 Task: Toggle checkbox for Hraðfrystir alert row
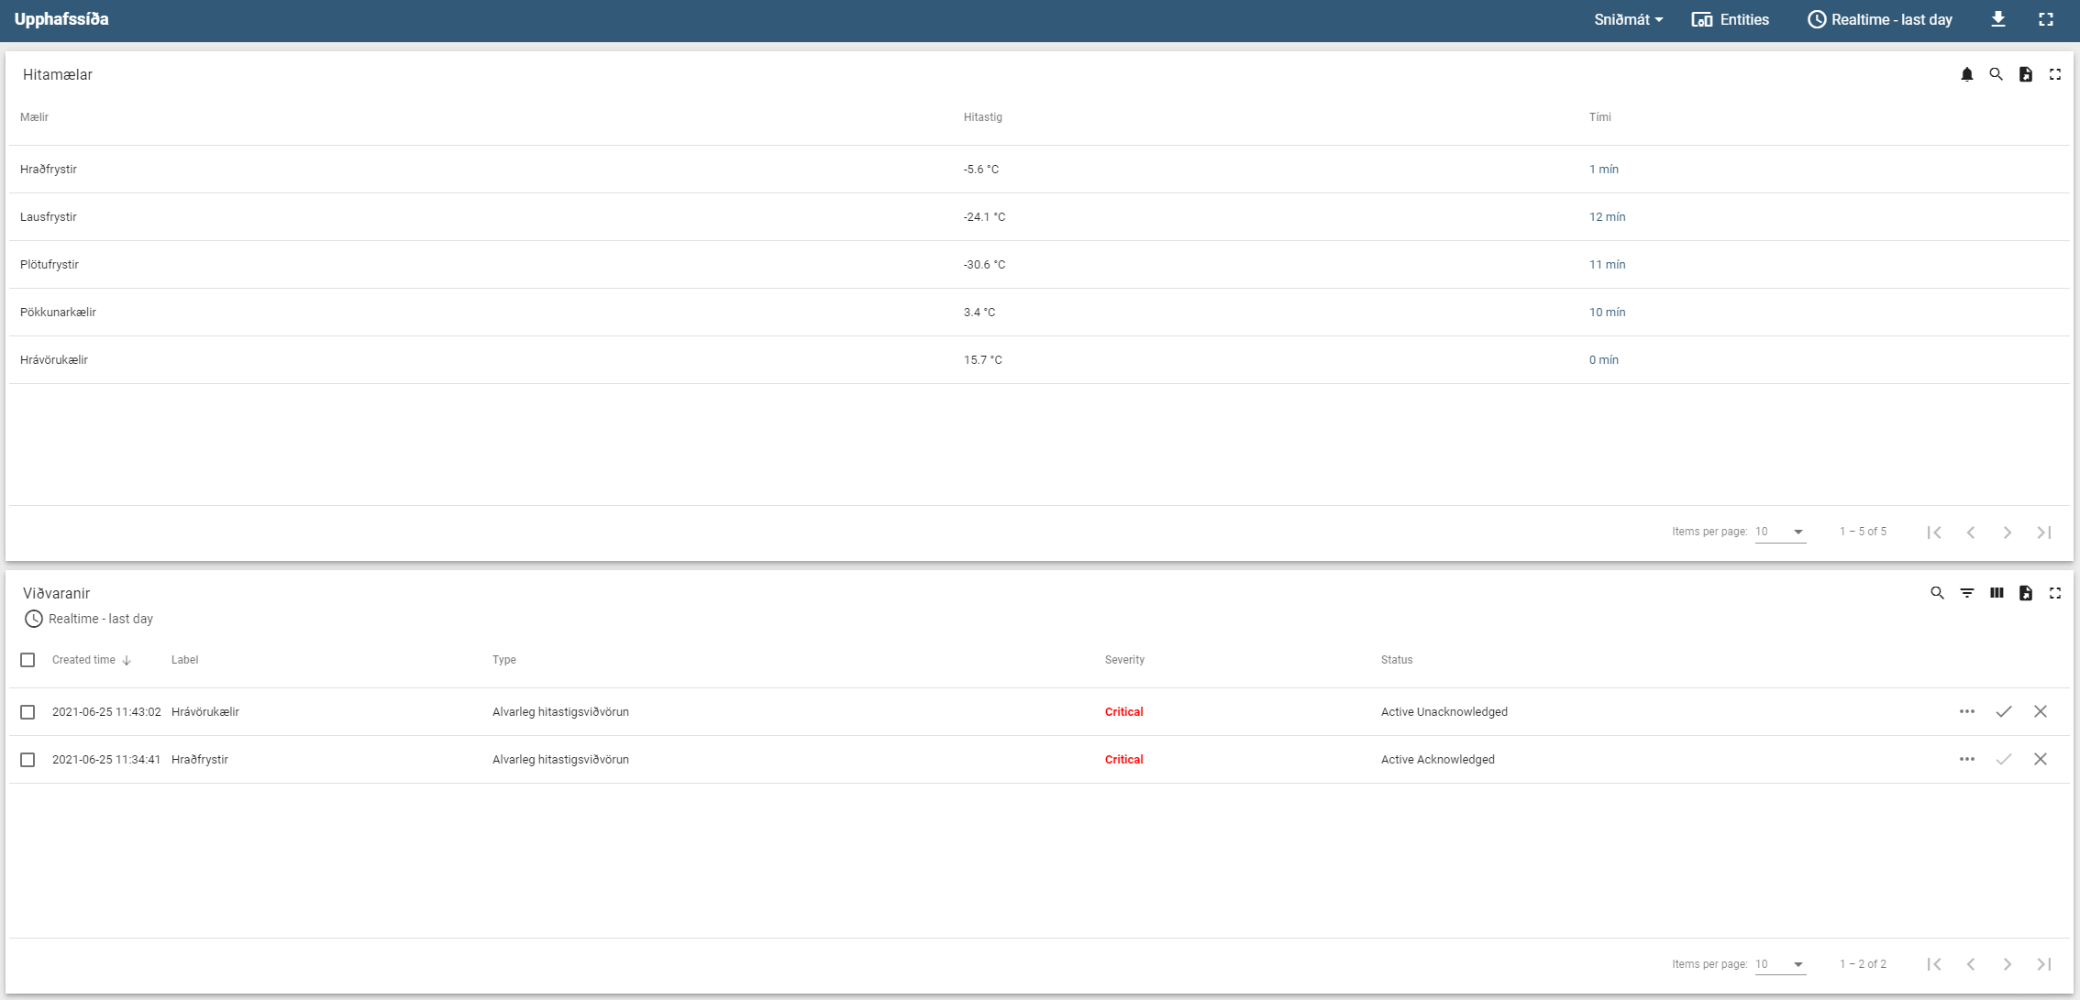coord(29,760)
